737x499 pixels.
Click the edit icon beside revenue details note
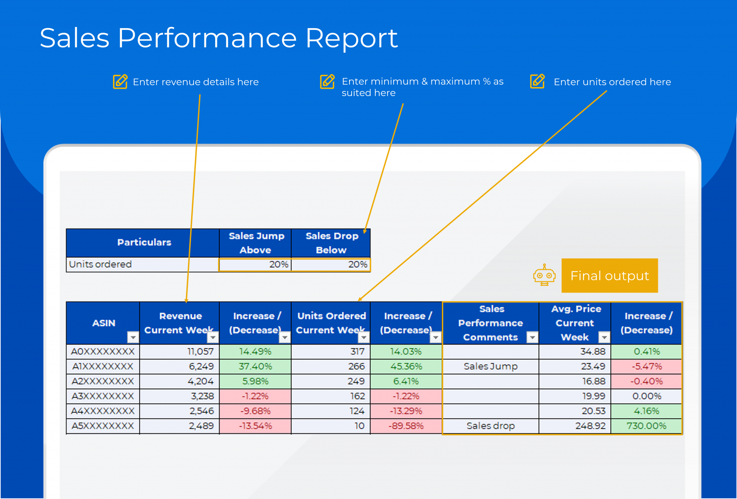coord(120,82)
